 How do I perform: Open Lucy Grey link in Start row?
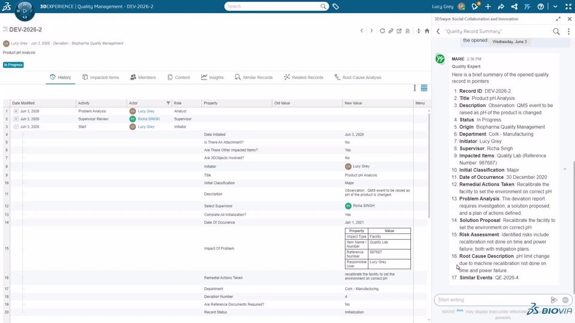[x=146, y=127]
